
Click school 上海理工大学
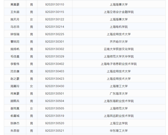(x=119, y=86)
